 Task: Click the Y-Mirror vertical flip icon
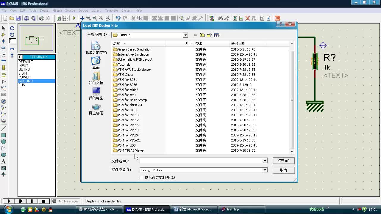12,55
